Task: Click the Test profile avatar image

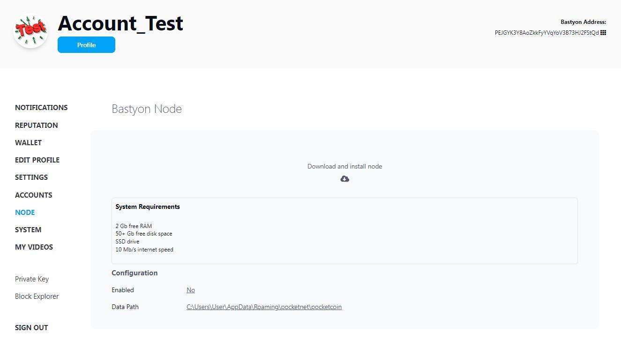Action: point(30,30)
